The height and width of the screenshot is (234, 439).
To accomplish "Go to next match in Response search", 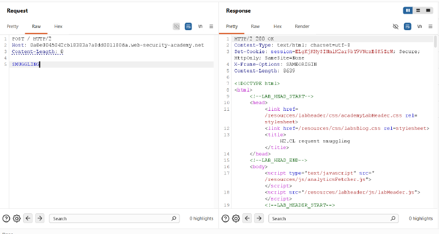I will point(259,218).
